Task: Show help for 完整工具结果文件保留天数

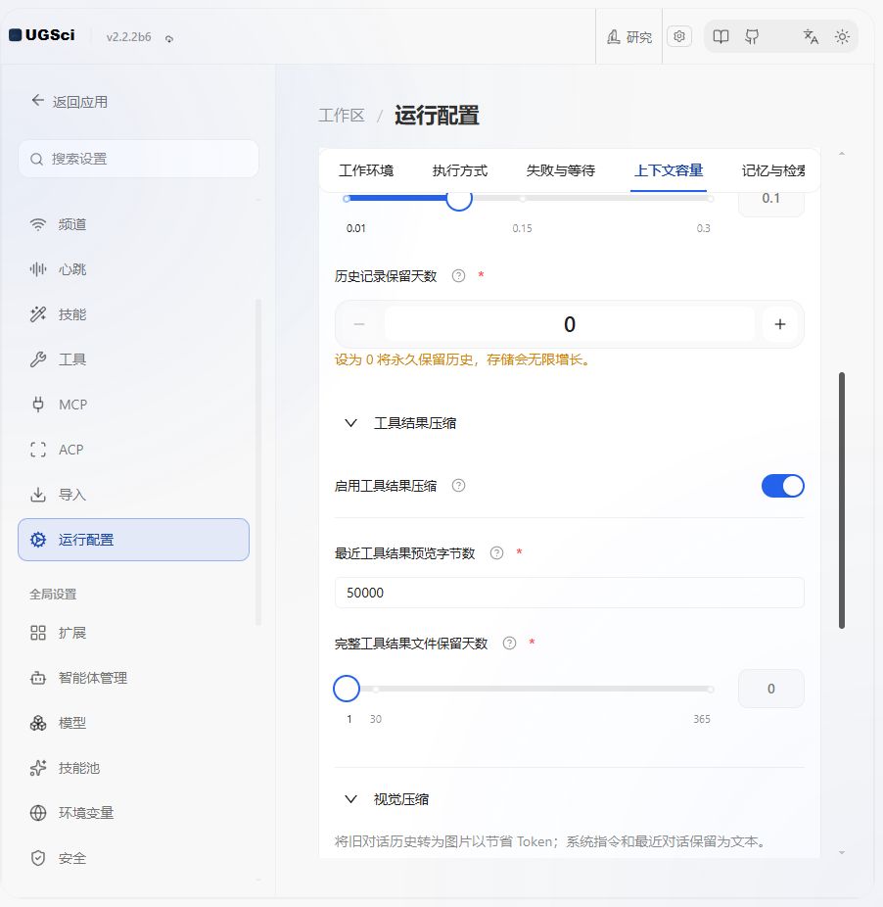Action: (x=509, y=644)
